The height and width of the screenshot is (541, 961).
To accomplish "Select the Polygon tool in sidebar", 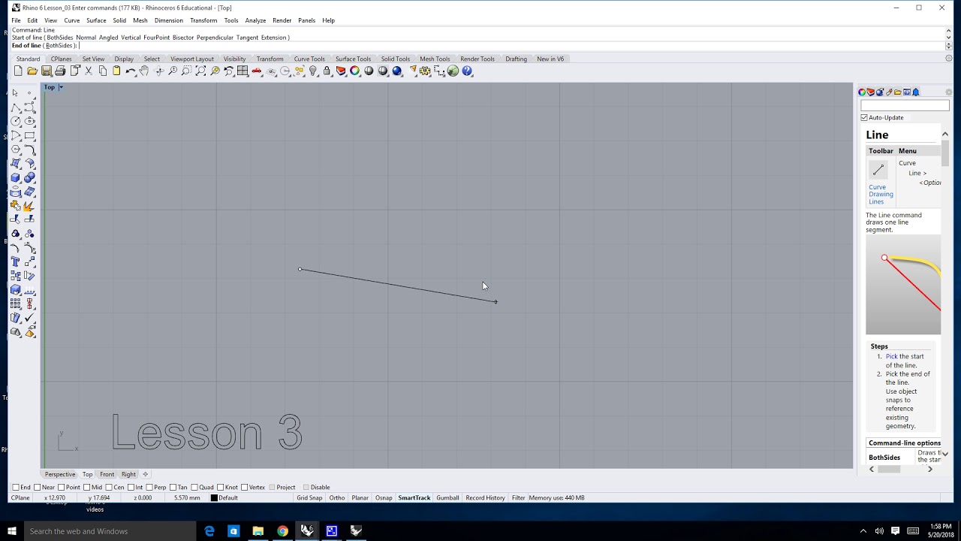I will 15,149.
